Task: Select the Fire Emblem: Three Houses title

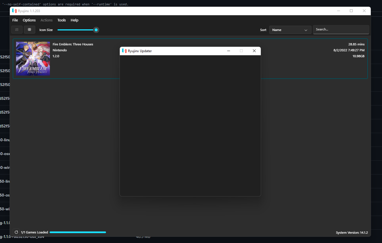Action: point(73,44)
